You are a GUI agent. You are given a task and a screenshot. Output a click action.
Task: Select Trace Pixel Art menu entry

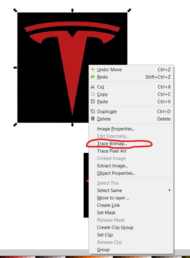pyautogui.click(x=112, y=151)
